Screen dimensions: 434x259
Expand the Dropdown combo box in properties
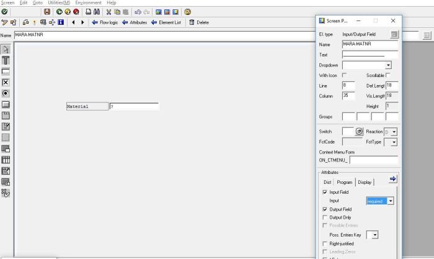pos(388,65)
